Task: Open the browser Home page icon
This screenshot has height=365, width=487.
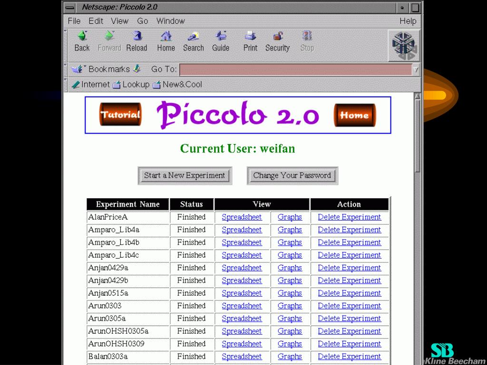Action: (166, 41)
